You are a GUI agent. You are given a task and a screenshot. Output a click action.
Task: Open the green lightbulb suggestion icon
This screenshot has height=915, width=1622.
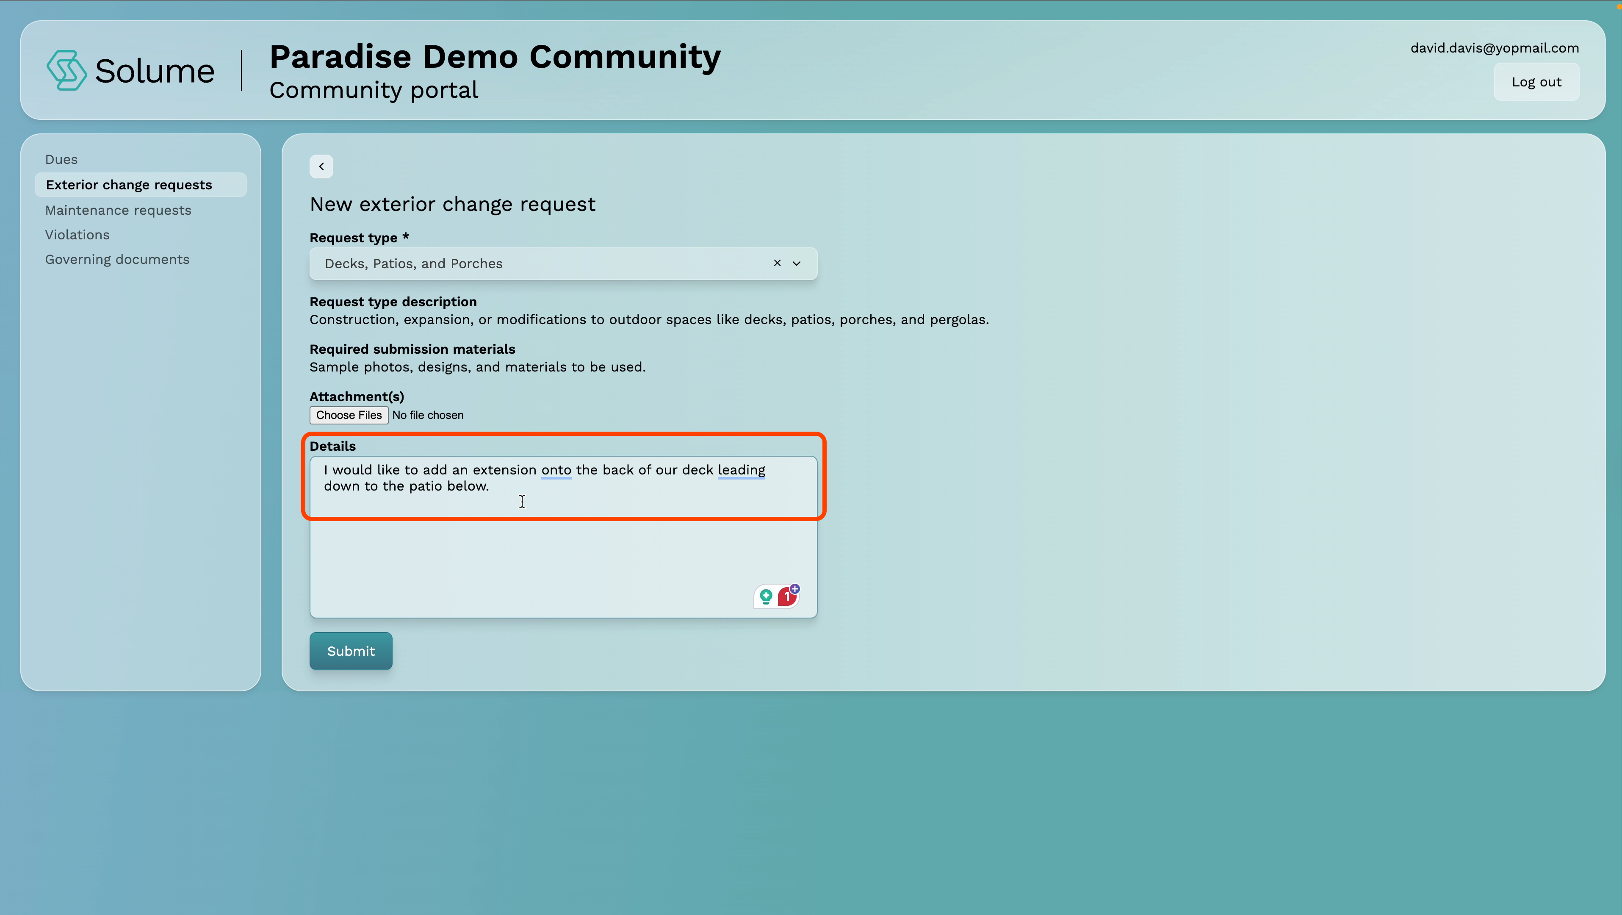[766, 596]
